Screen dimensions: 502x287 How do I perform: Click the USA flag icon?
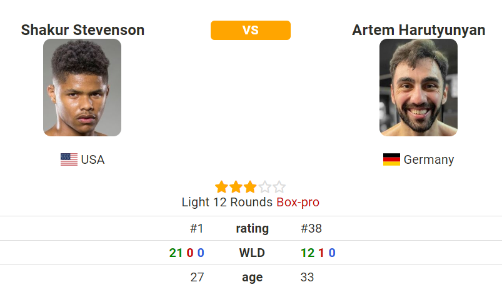coord(69,159)
